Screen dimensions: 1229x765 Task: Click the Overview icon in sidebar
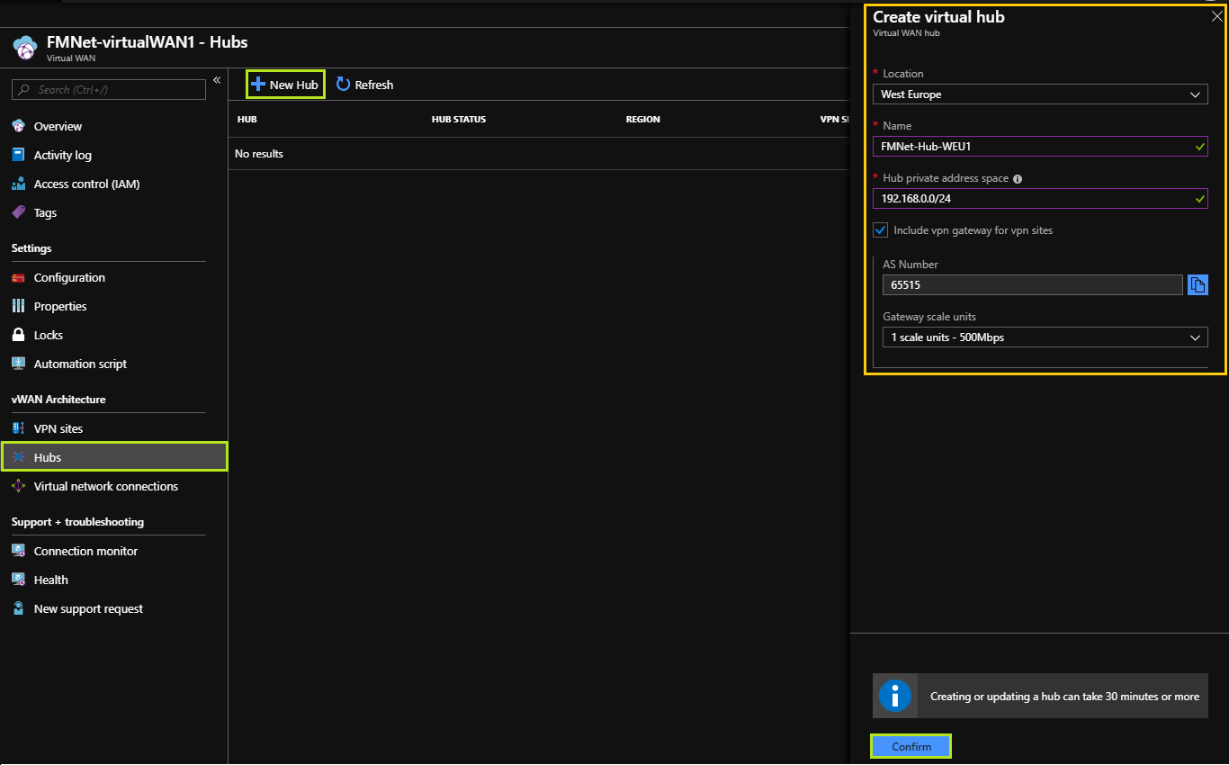coord(18,126)
